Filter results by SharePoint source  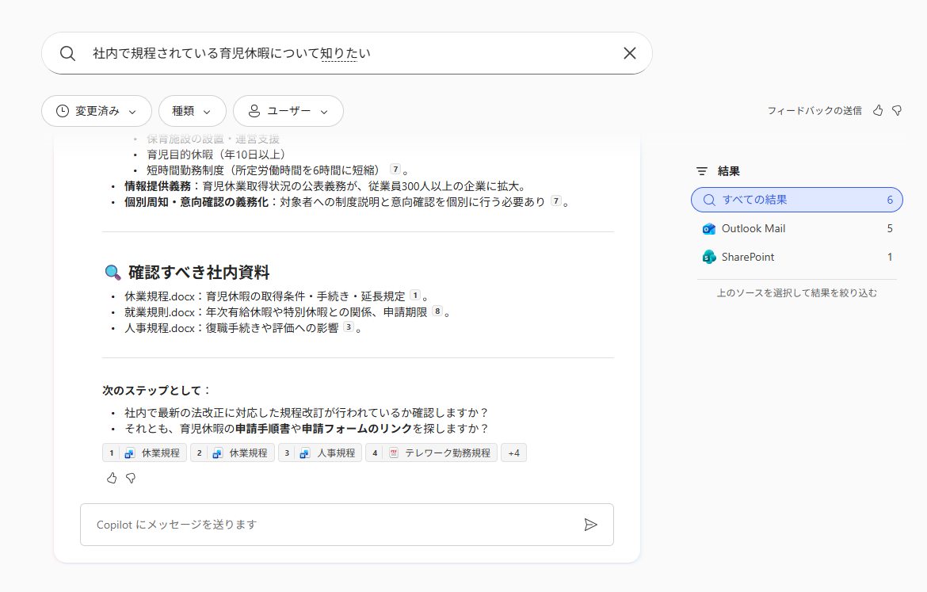click(x=796, y=257)
